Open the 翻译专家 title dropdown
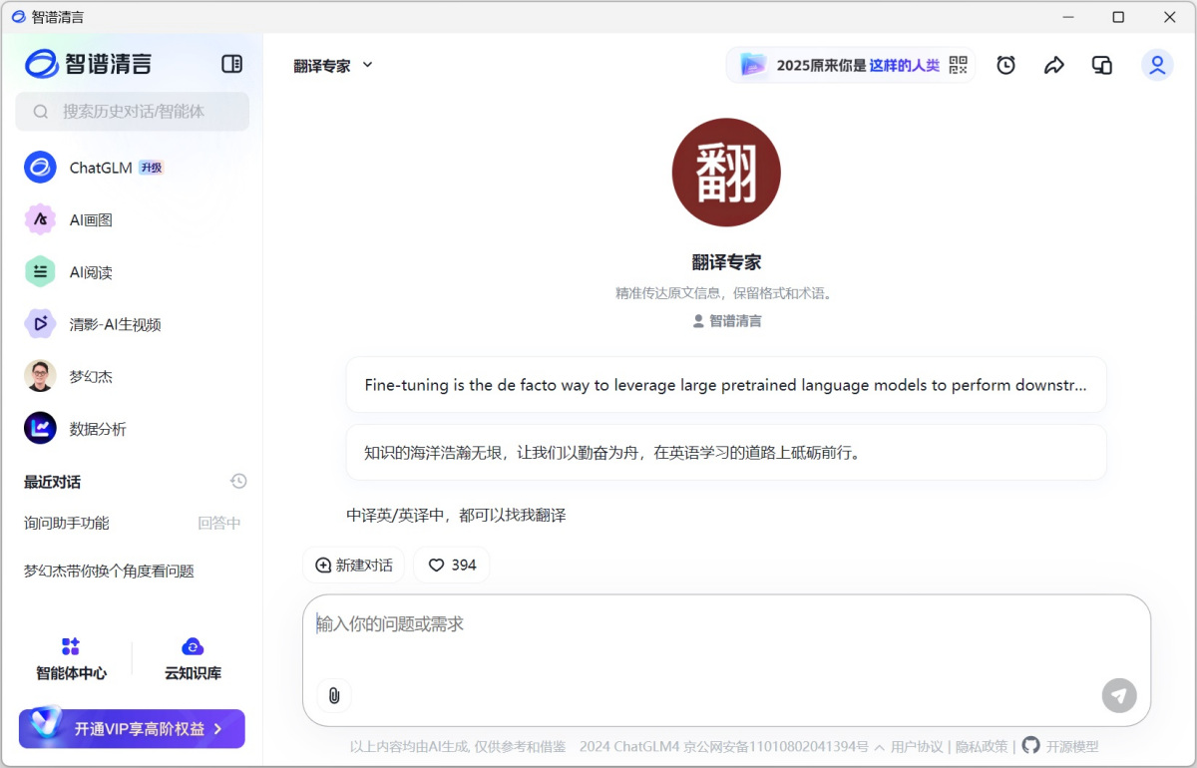The image size is (1197, 768). [333, 65]
